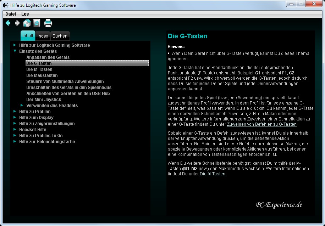Follow the Die M-Tasten link in text
325x226 pixels.
coord(213,174)
